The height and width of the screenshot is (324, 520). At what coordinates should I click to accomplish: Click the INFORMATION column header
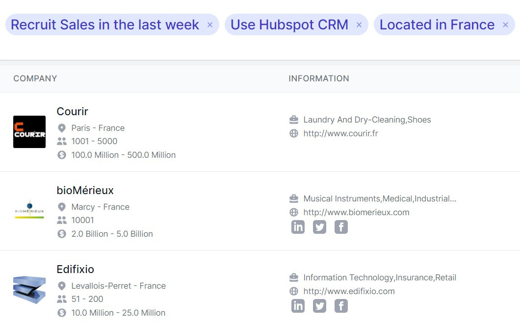click(319, 78)
